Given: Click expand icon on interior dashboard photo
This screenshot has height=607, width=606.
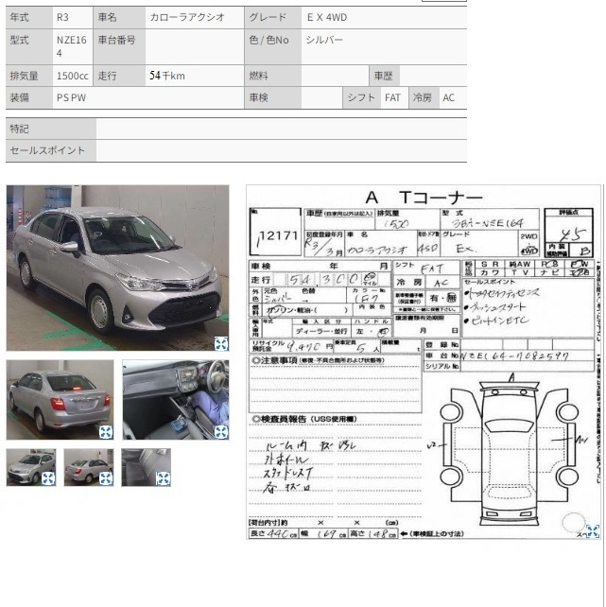Looking at the screenshot, I should [x=221, y=432].
